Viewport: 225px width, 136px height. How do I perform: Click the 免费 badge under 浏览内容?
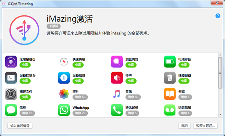click(x=131, y=65)
